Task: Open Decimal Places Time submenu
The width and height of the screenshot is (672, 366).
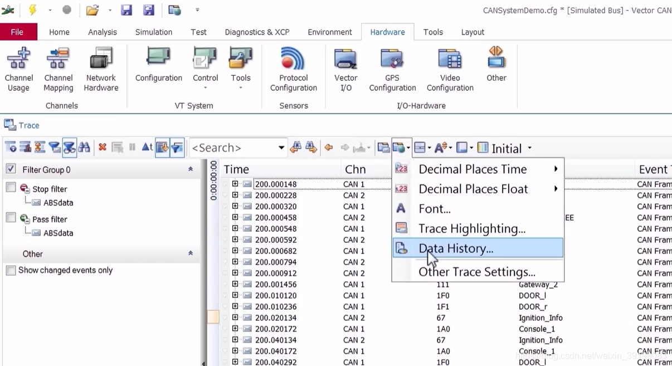Action: pyautogui.click(x=478, y=169)
